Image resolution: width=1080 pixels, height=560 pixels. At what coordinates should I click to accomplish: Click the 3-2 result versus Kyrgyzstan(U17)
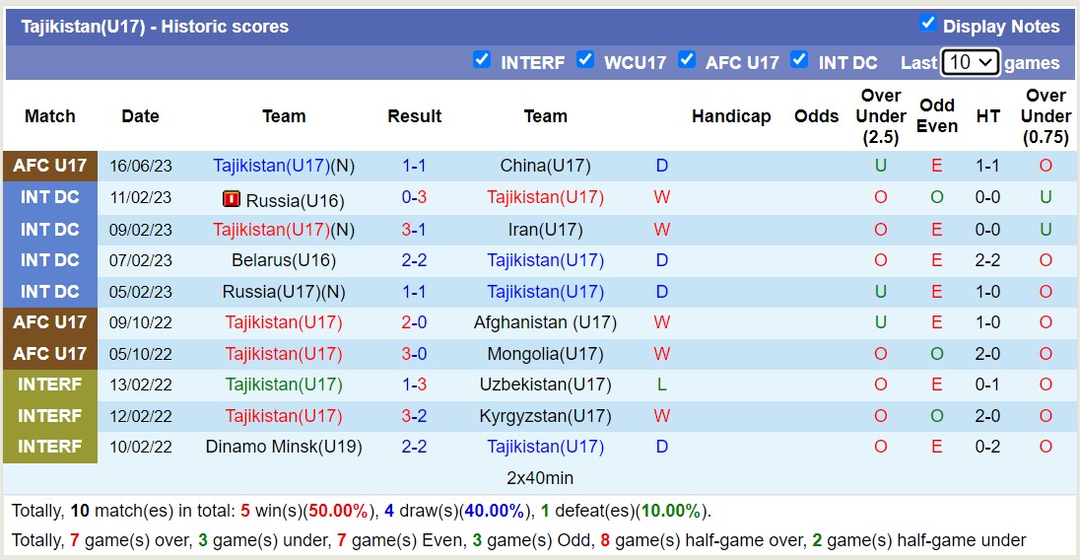point(414,416)
